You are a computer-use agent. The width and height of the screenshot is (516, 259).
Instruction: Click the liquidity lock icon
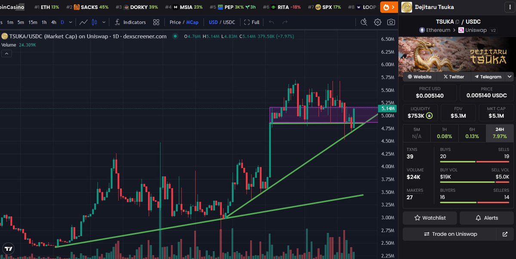coord(429,116)
